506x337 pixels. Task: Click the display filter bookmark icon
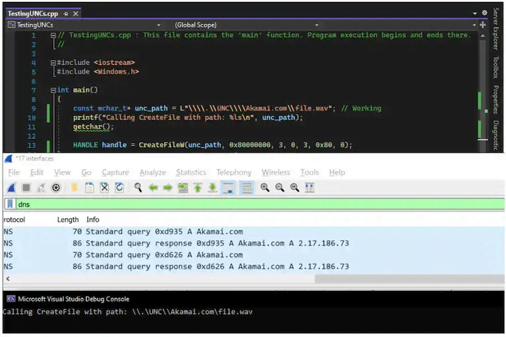(10, 204)
